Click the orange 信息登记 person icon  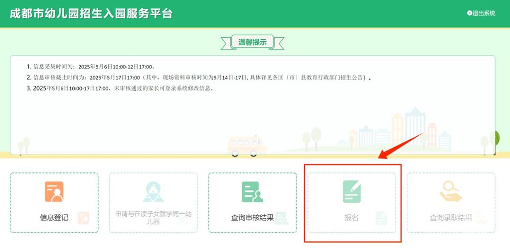point(54,192)
